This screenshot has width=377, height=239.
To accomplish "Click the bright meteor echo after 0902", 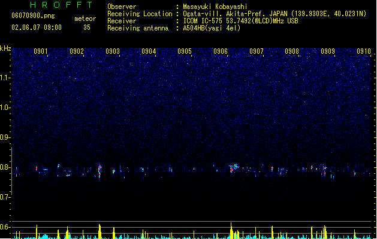I will coord(99,171).
